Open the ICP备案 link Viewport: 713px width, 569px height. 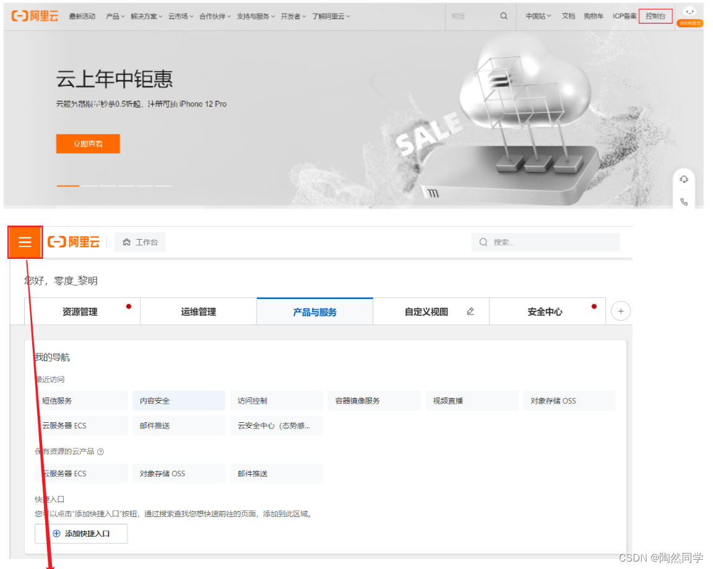[624, 16]
